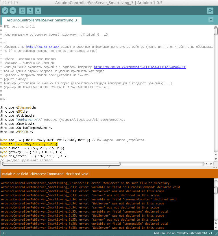
Task: Click the horizontal scroll left arrow
Action: [207, 164]
